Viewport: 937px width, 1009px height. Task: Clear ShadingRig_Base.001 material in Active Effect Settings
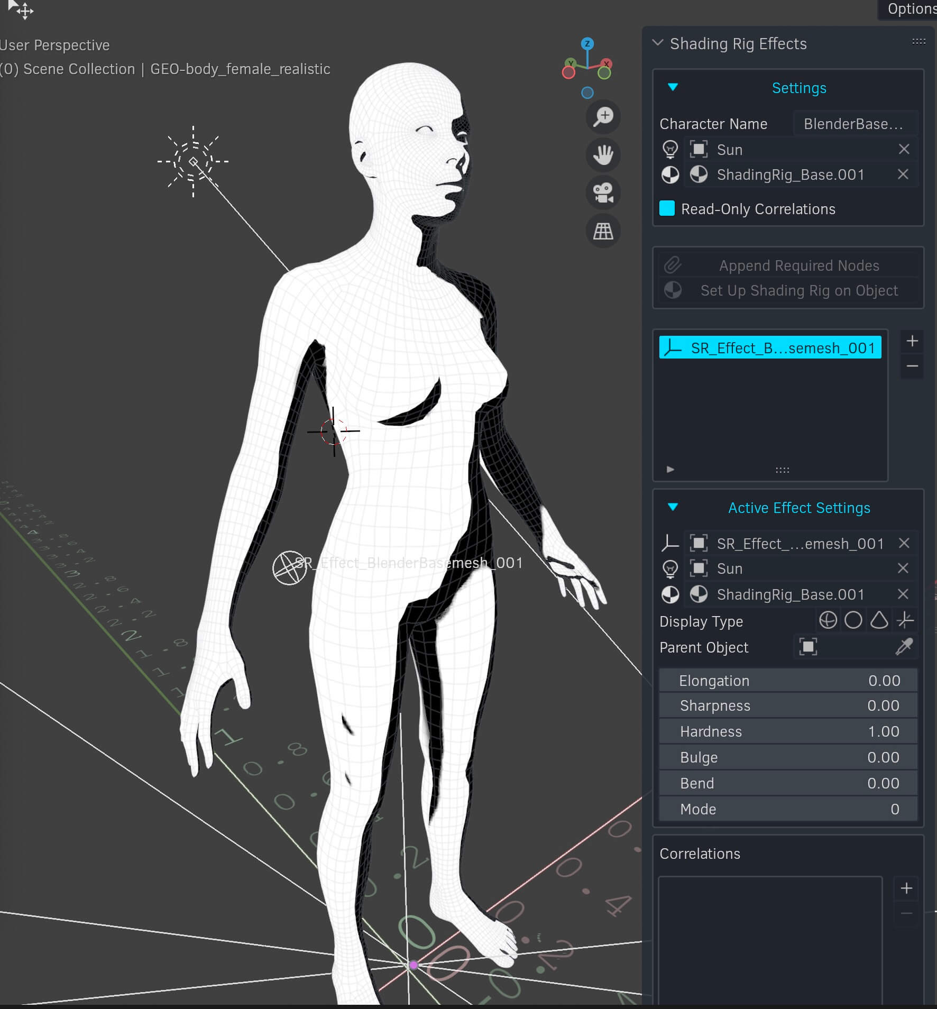tap(903, 594)
